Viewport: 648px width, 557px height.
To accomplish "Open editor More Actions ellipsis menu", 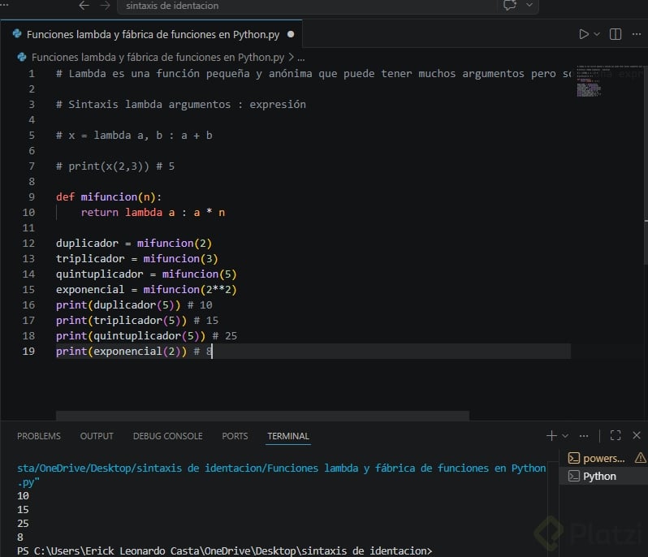I will coord(637,34).
